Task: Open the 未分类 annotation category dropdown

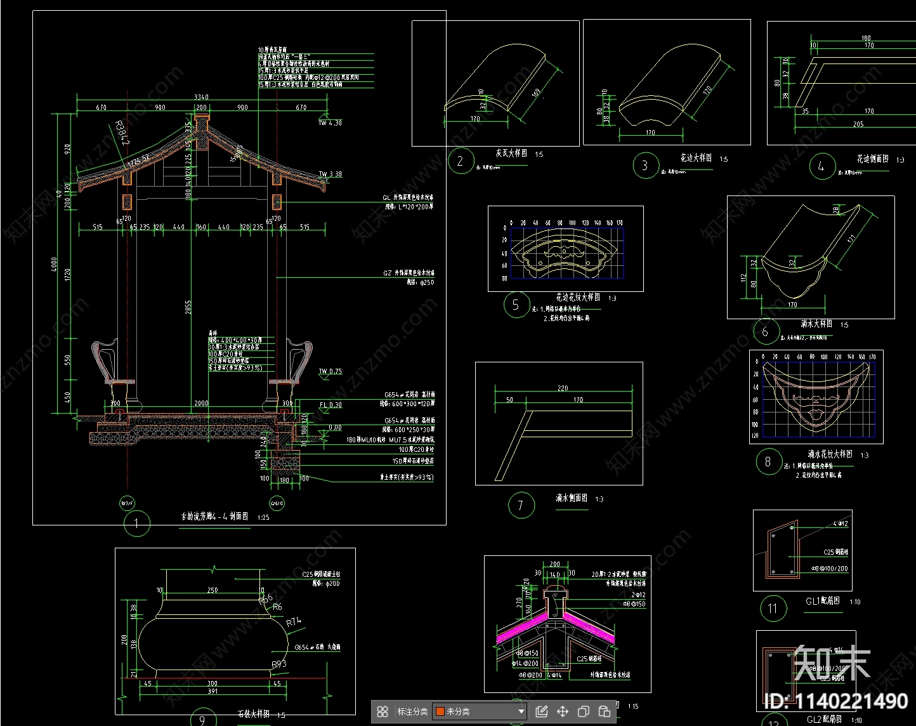Action: click(480, 711)
